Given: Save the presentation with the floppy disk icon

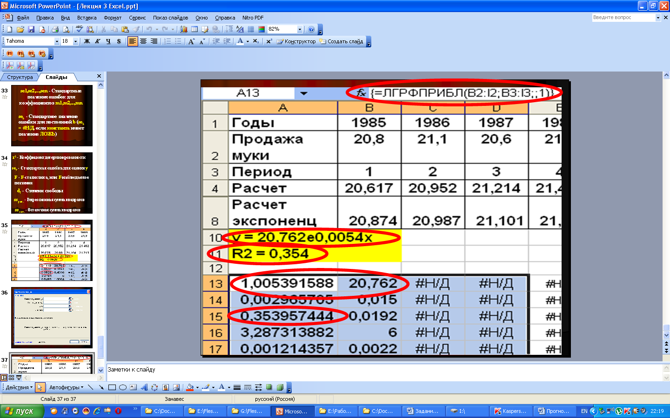Looking at the screenshot, I should point(31,29).
